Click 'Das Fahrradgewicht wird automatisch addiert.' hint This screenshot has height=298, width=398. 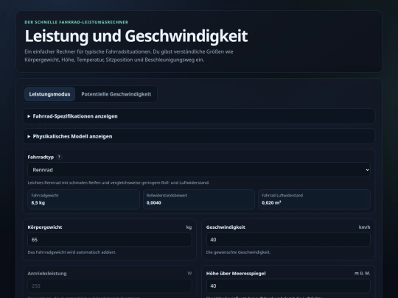[71, 252]
